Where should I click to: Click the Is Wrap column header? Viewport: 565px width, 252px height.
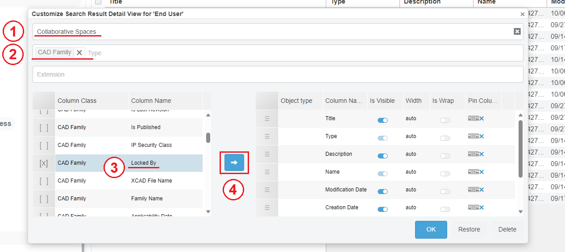point(448,101)
